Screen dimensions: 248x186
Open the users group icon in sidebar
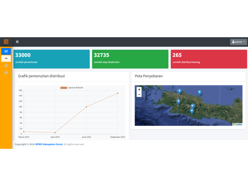click(x=6, y=73)
